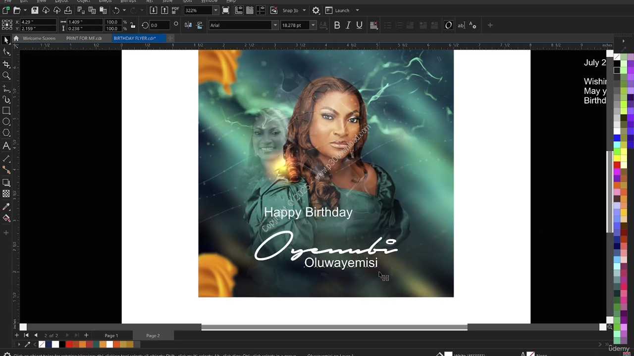Click the Export icon
This screenshot has width=634, height=356.
(x=164, y=10)
